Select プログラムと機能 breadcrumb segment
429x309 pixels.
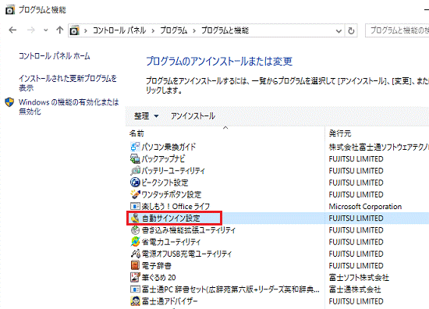225,30
